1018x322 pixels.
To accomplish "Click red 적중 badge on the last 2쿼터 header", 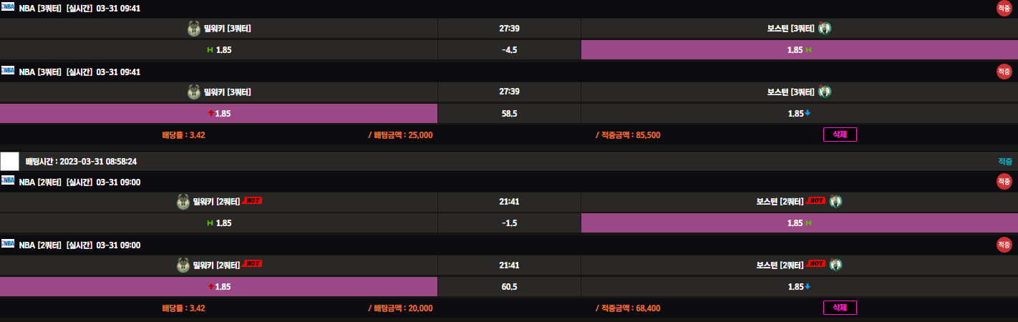I will [1004, 245].
